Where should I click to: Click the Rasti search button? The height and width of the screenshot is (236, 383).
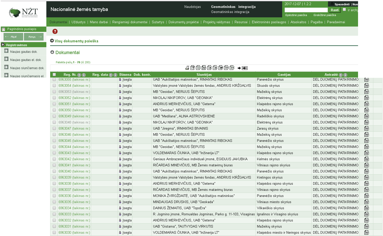click(x=335, y=10)
